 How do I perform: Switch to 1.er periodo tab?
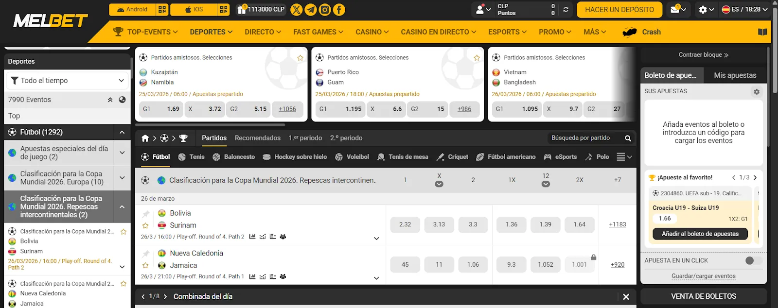(x=305, y=138)
